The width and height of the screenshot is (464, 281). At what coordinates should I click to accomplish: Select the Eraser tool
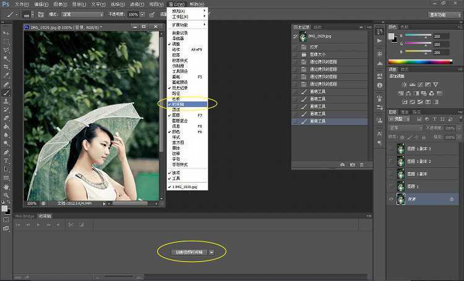(6, 118)
